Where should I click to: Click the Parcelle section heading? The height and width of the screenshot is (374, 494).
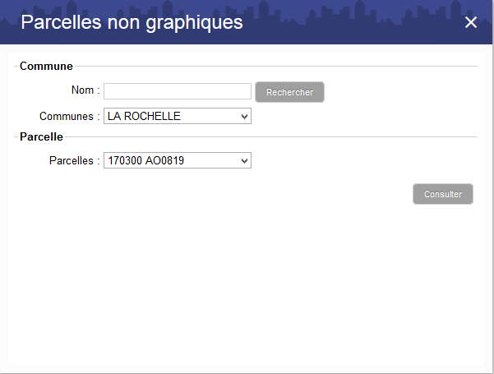[x=41, y=136]
